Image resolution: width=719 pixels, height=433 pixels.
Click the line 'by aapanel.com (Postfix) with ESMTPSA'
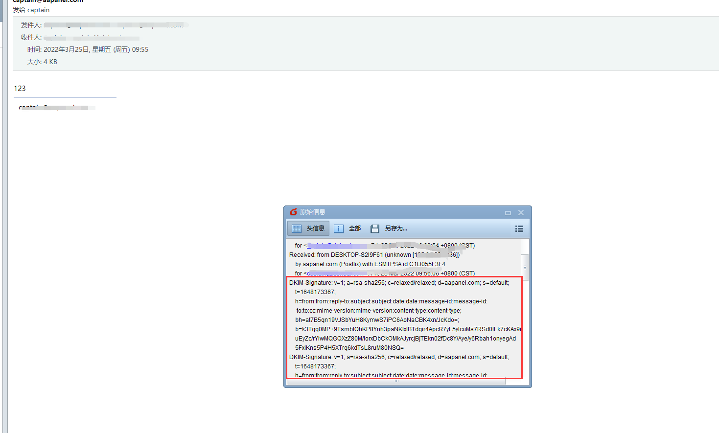tap(370, 264)
